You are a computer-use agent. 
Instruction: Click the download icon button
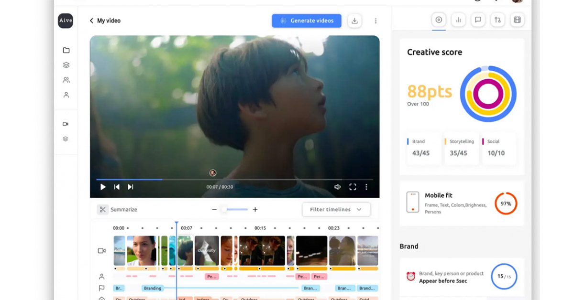pos(354,21)
